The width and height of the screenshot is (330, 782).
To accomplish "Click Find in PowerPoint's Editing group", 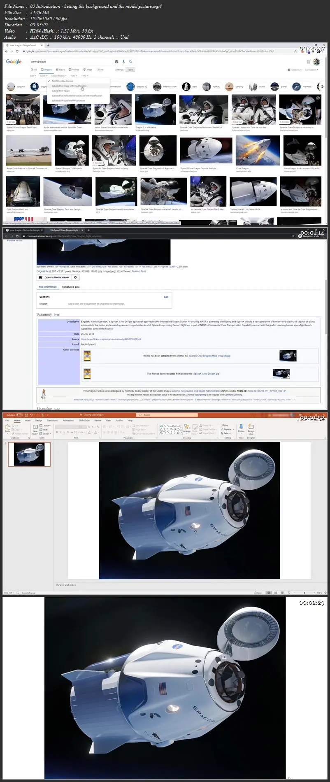I will click(x=225, y=425).
